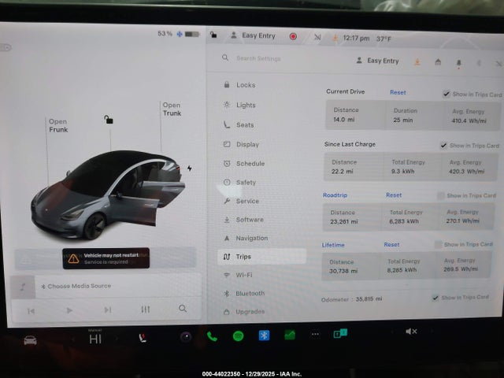This screenshot has height=378, width=504.
Task: Skip to next track
Action: click(107, 309)
